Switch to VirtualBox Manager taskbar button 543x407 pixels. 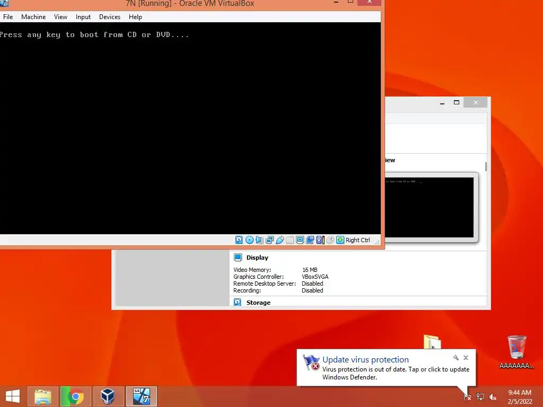(108, 396)
